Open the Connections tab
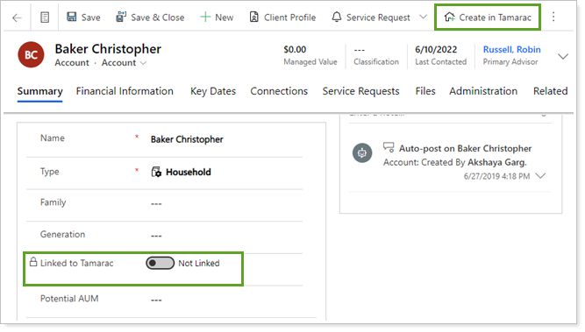The height and width of the screenshot is (332, 585). click(279, 91)
